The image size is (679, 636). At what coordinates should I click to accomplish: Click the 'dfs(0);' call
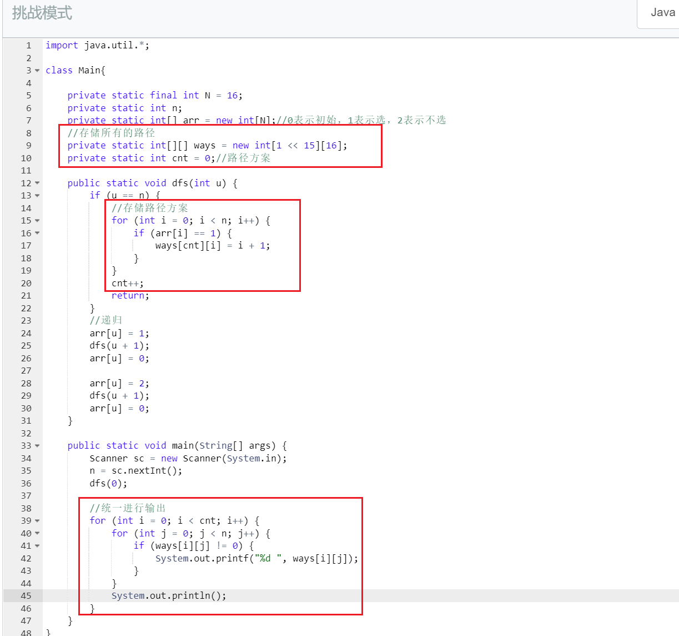point(108,483)
